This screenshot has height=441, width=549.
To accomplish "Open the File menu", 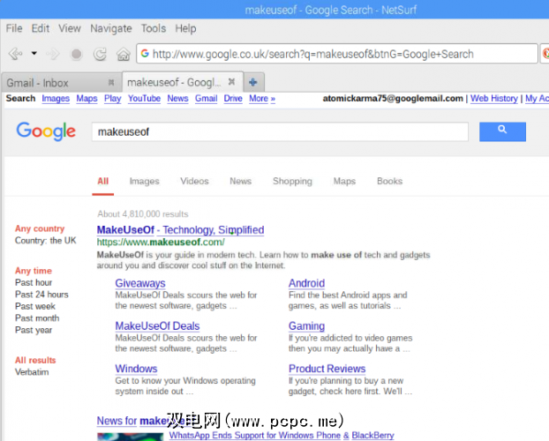I will [14, 28].
